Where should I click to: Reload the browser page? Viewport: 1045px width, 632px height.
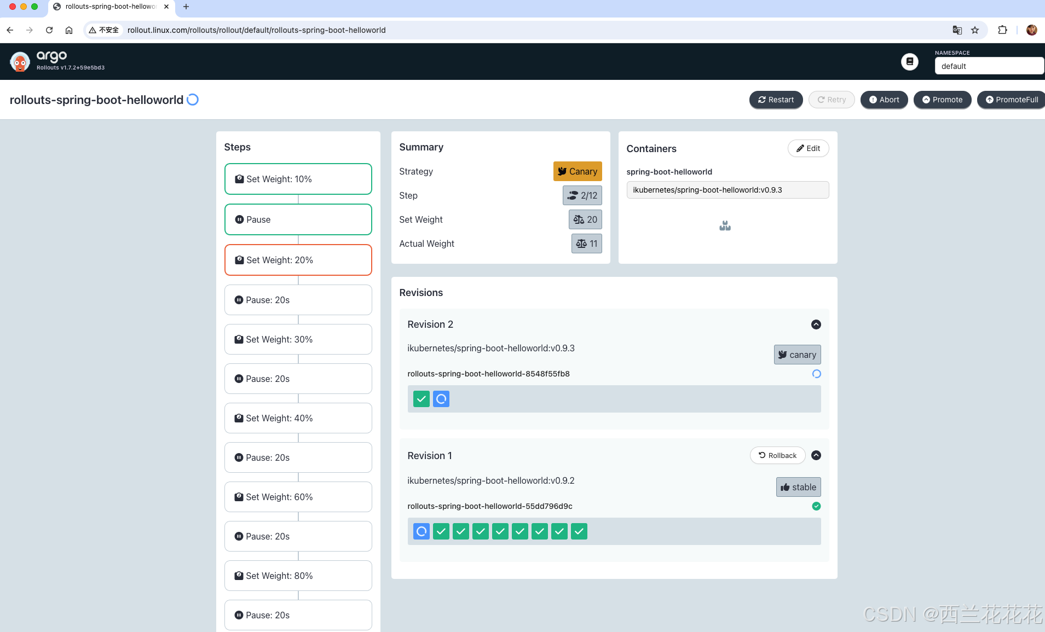click(49, 30)
